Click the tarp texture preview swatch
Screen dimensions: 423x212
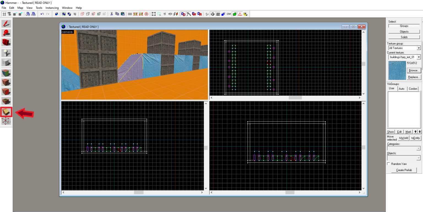tap(397, 70)
